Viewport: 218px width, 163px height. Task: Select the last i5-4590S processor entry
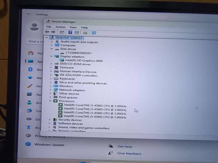click(95, 117)
